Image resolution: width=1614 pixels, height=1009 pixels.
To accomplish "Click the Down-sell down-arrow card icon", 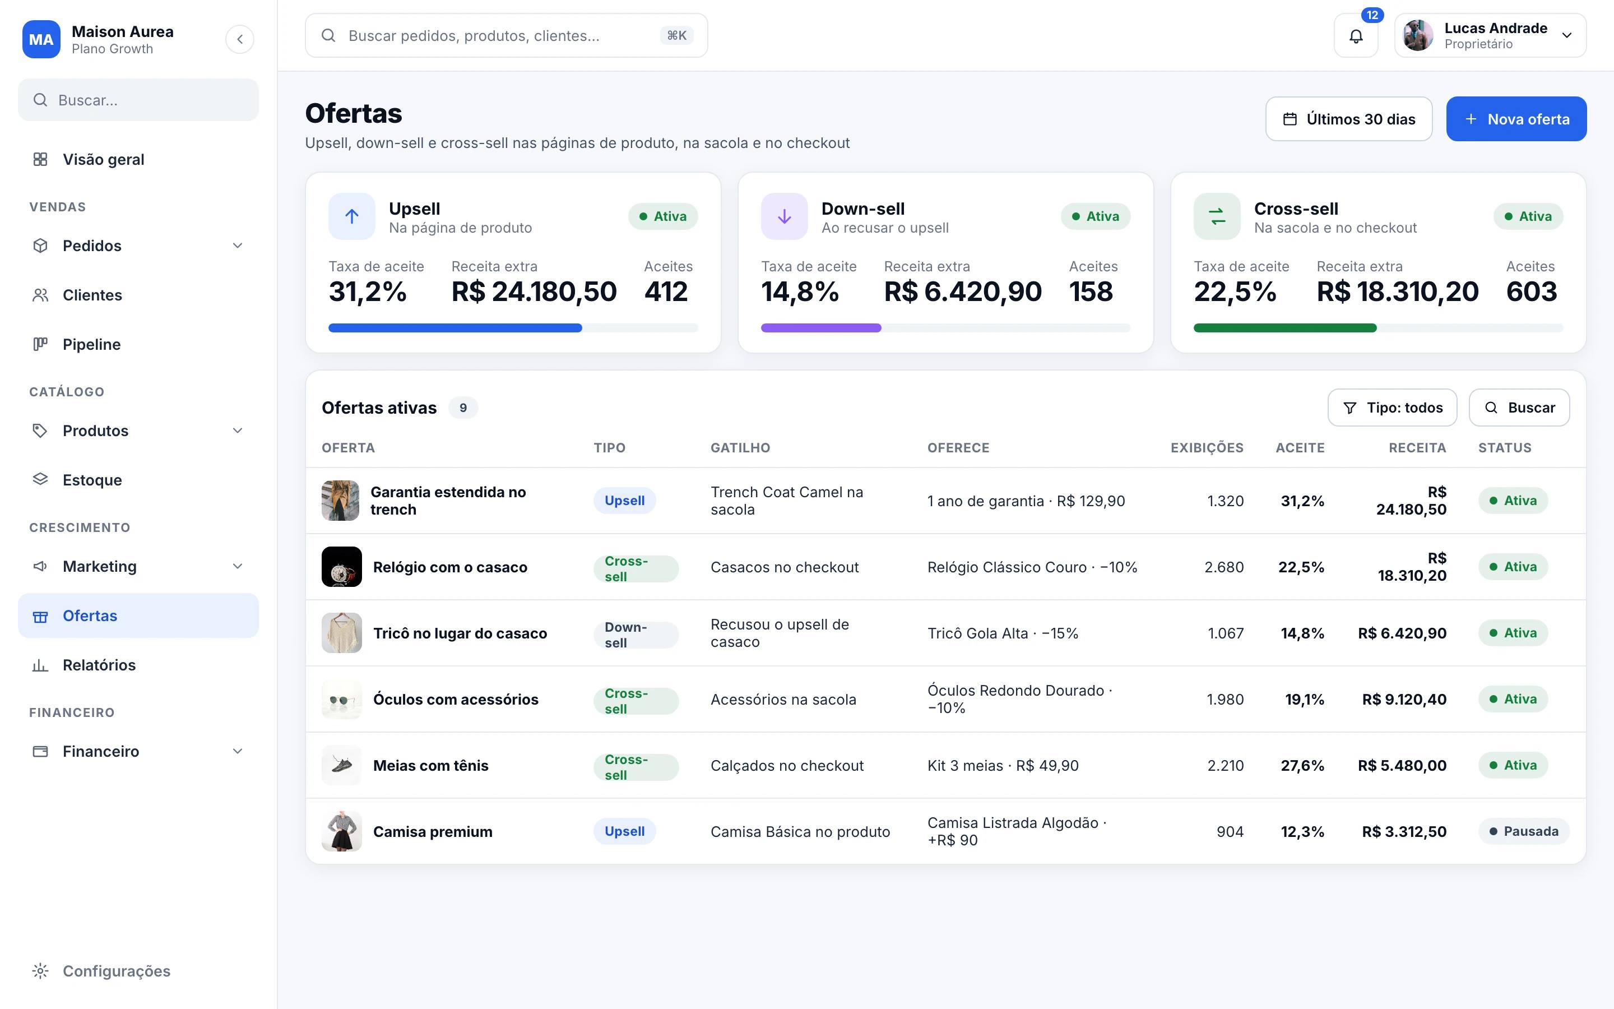I will click(x=785, y=216).
